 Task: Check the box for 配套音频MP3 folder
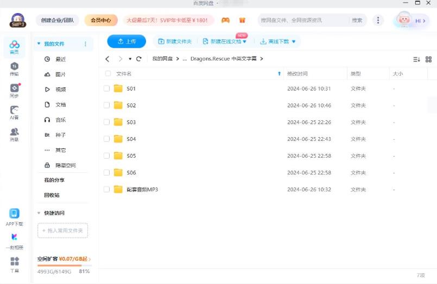pyautogui.click(x=106, y=190)
